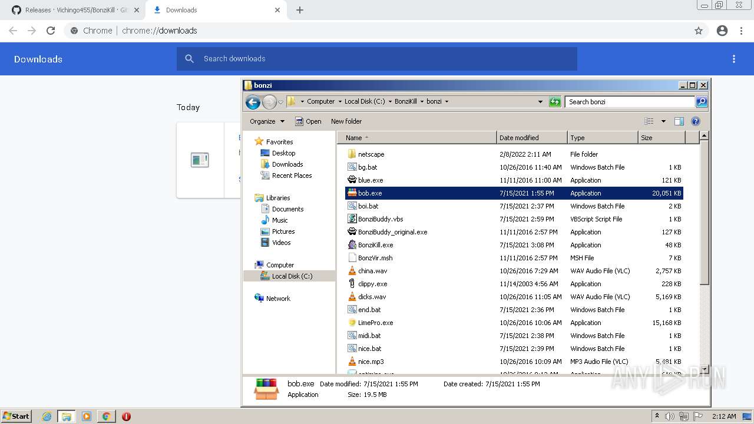Open Downloads page more actions menu

tap(734, 59)
